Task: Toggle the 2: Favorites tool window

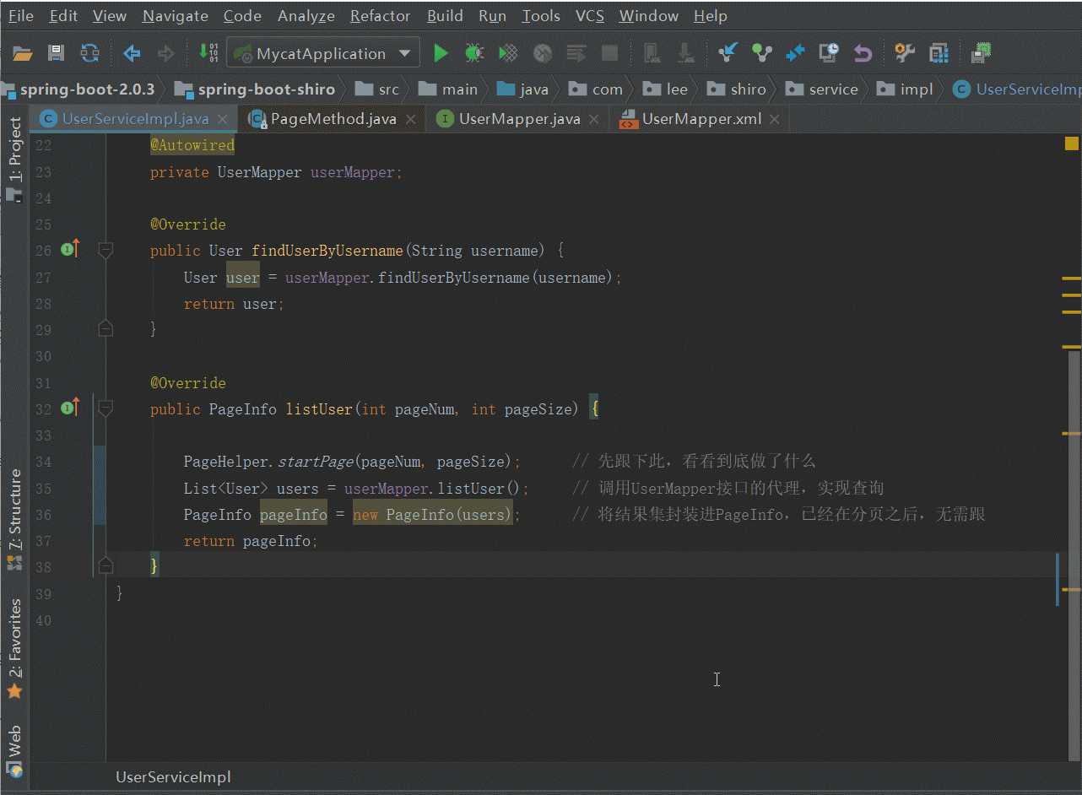Action: (x=15, y=650)
